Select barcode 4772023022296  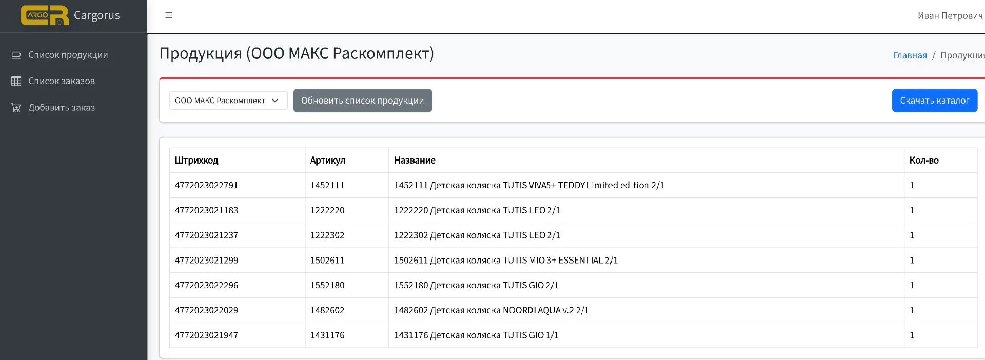(207, 285)
